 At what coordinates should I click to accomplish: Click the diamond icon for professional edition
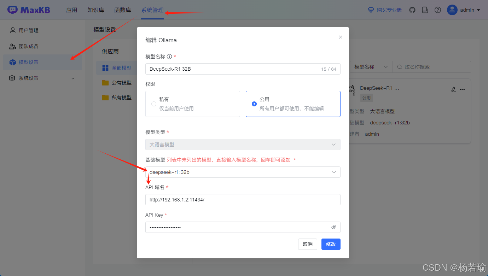pyautogui.click(x=371, y=10)
